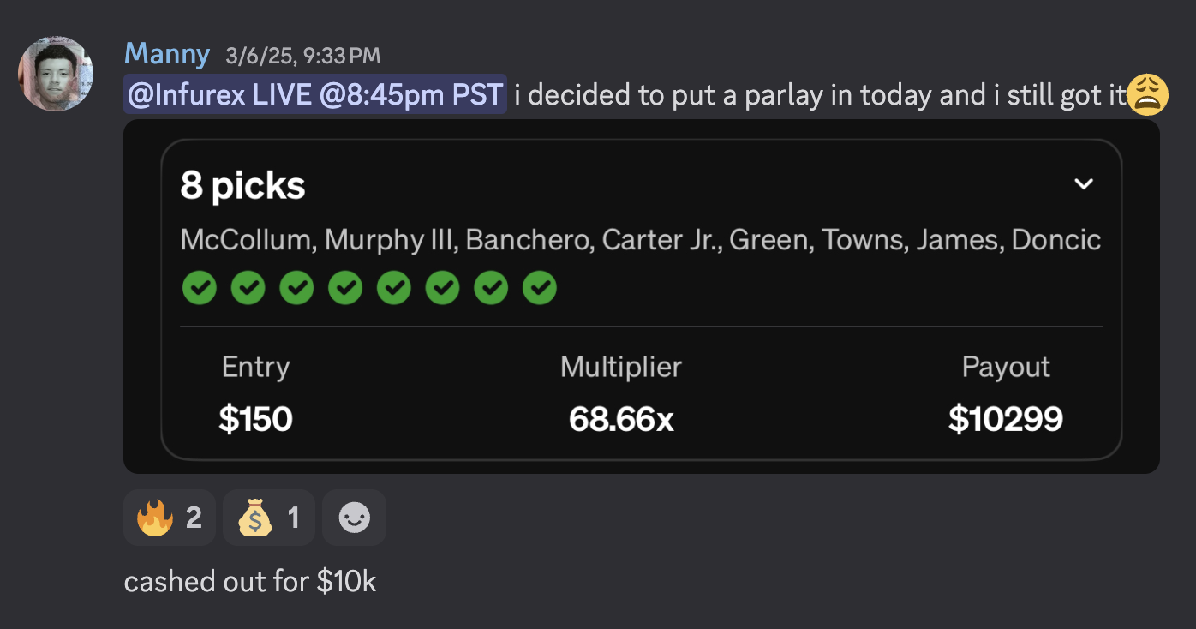
Task: Open the Manny username profile
Action: 166,55
